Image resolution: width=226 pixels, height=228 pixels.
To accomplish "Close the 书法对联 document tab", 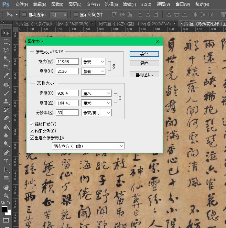I will (92, 23).
